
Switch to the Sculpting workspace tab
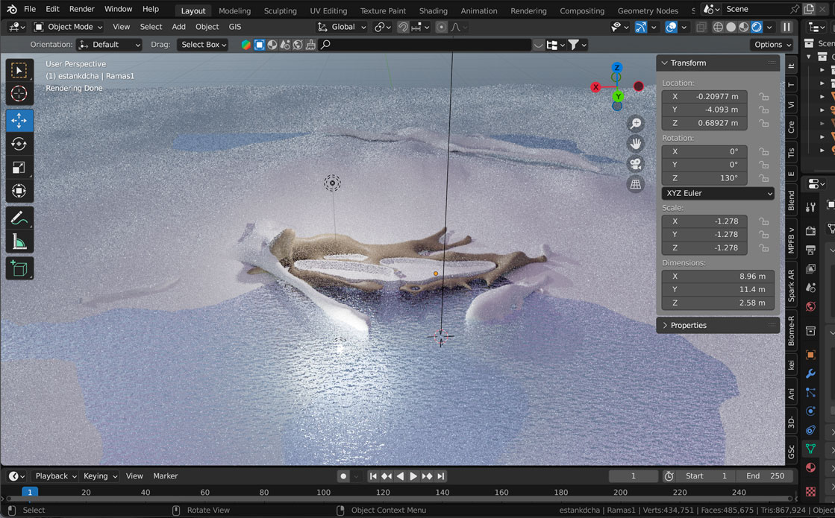280,10
